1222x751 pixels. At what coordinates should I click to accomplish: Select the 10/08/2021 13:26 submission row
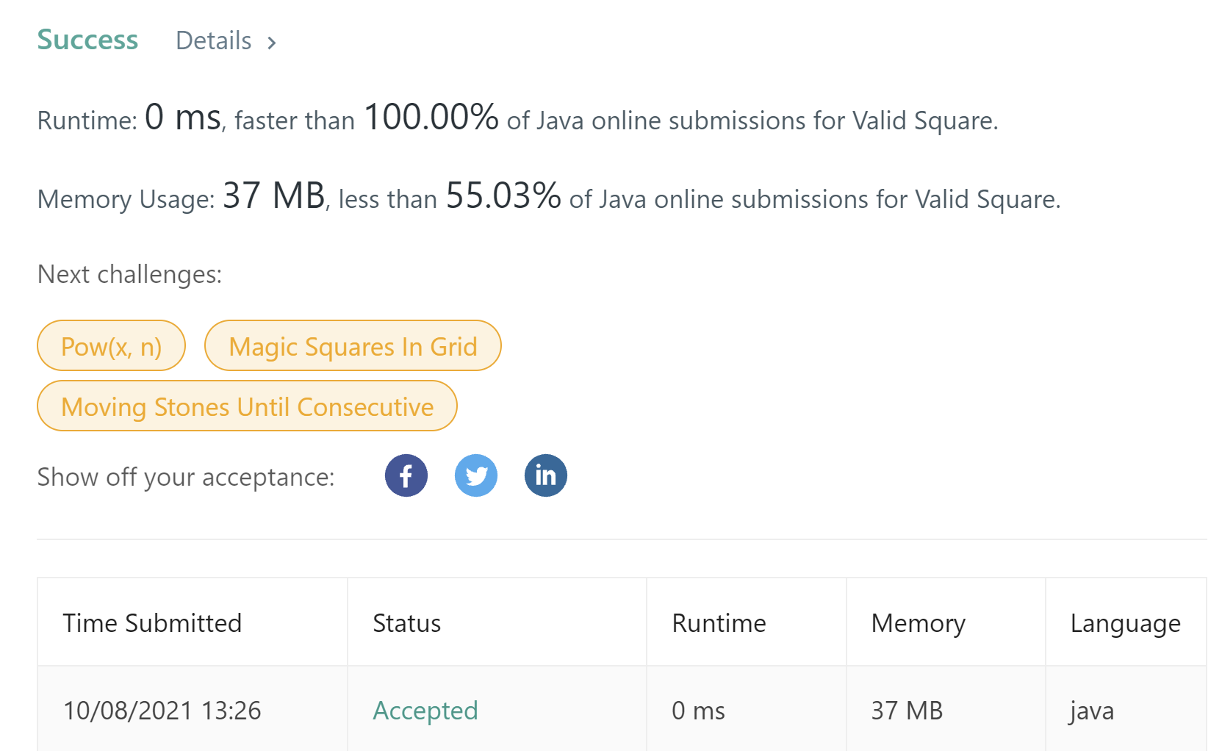coord(622,709)
